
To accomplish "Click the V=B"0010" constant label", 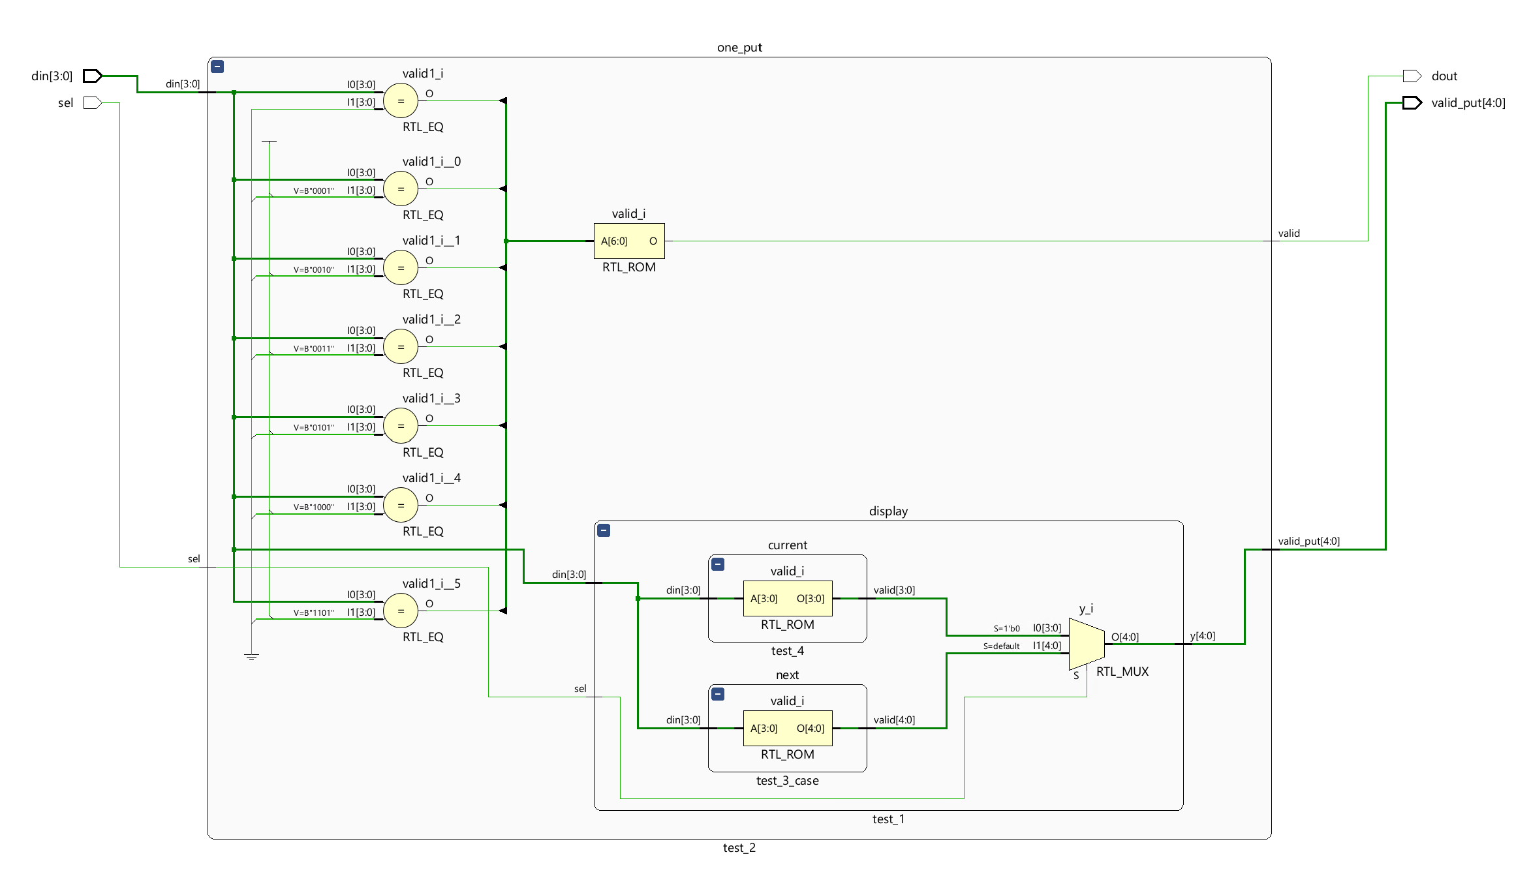I will pyautogui.click(x=313, y=269).
